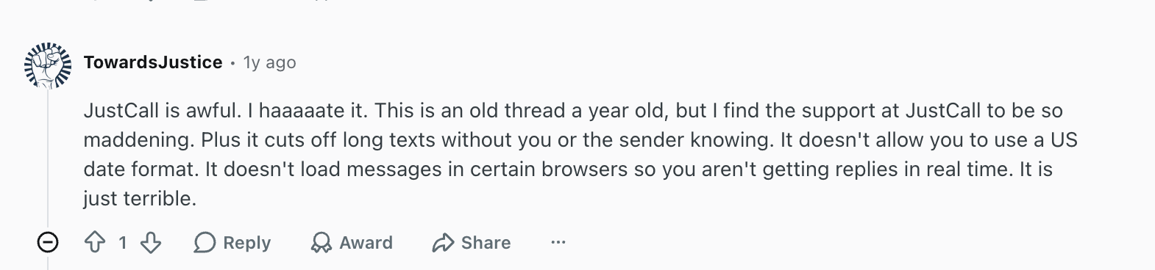This screenshot has height=270, width=1155.
Task: Click the Award label text
Action: click(x=366, y=242)
